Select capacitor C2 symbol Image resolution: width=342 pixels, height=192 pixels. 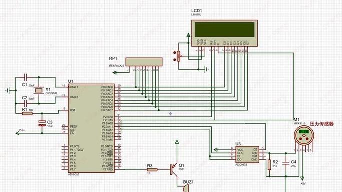(26, 104)
